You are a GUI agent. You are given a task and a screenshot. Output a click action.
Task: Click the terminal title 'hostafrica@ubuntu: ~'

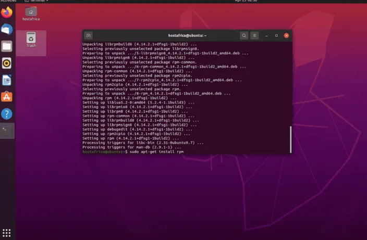point(187,35)
